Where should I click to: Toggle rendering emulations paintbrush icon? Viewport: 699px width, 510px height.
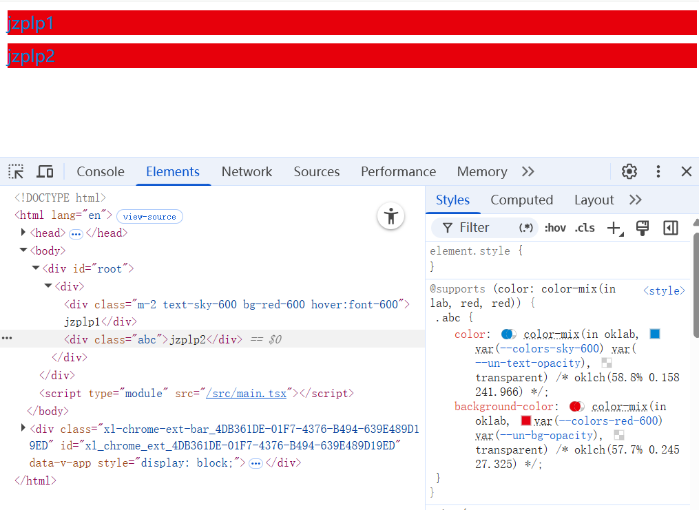click(x=643, y=228)
